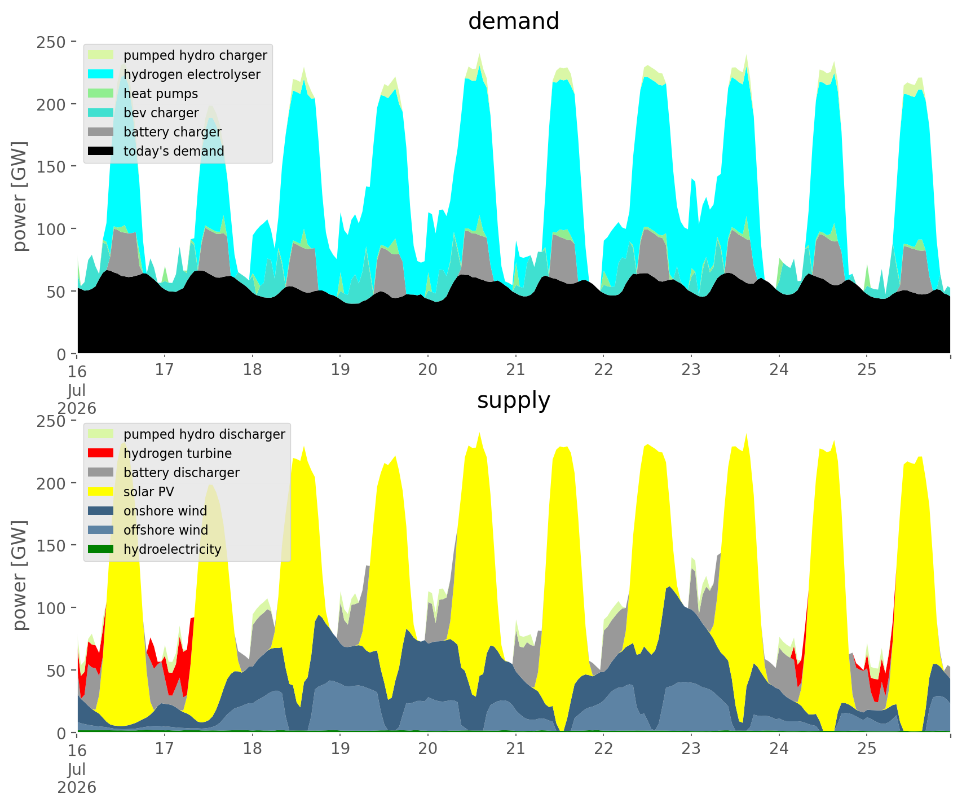Select date tick 18 under the supply chart
This screenshot has height=807, width=962.
point(252,749)
